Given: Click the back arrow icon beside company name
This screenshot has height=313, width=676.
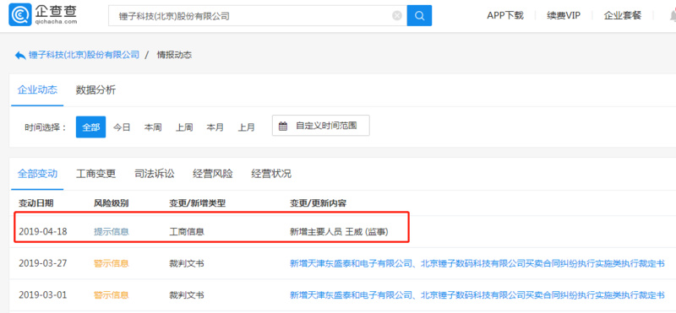Looking at the screenshot, I should pyautogui.click(x=19, y=55).
